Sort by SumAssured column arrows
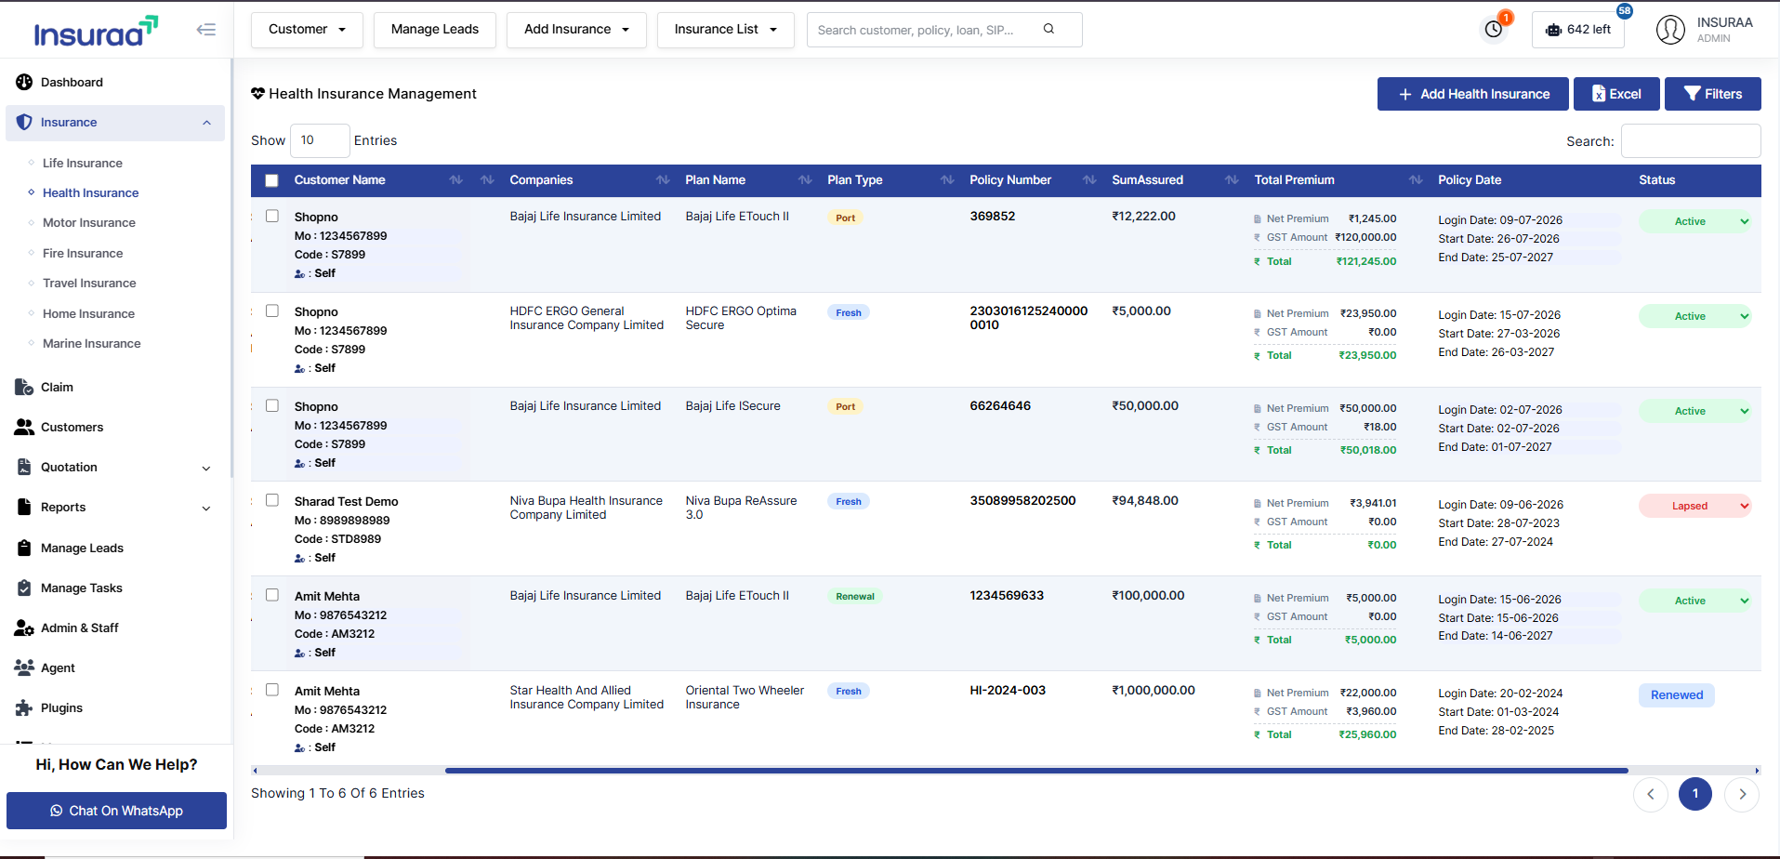The height and width of the screenshot is (859, 1780). [x=1232, y=180]
